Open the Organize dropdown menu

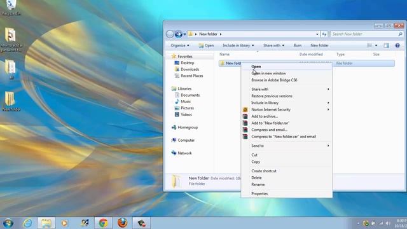[x=180, y=45]
